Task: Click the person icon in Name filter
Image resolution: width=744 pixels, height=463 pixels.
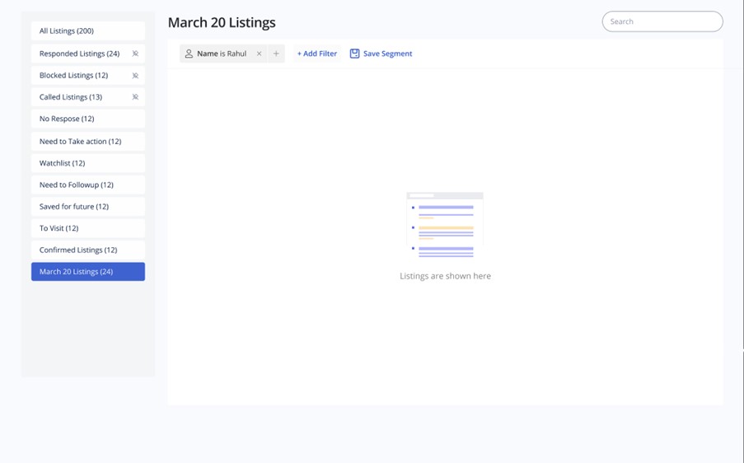Action: coord(189,54)
